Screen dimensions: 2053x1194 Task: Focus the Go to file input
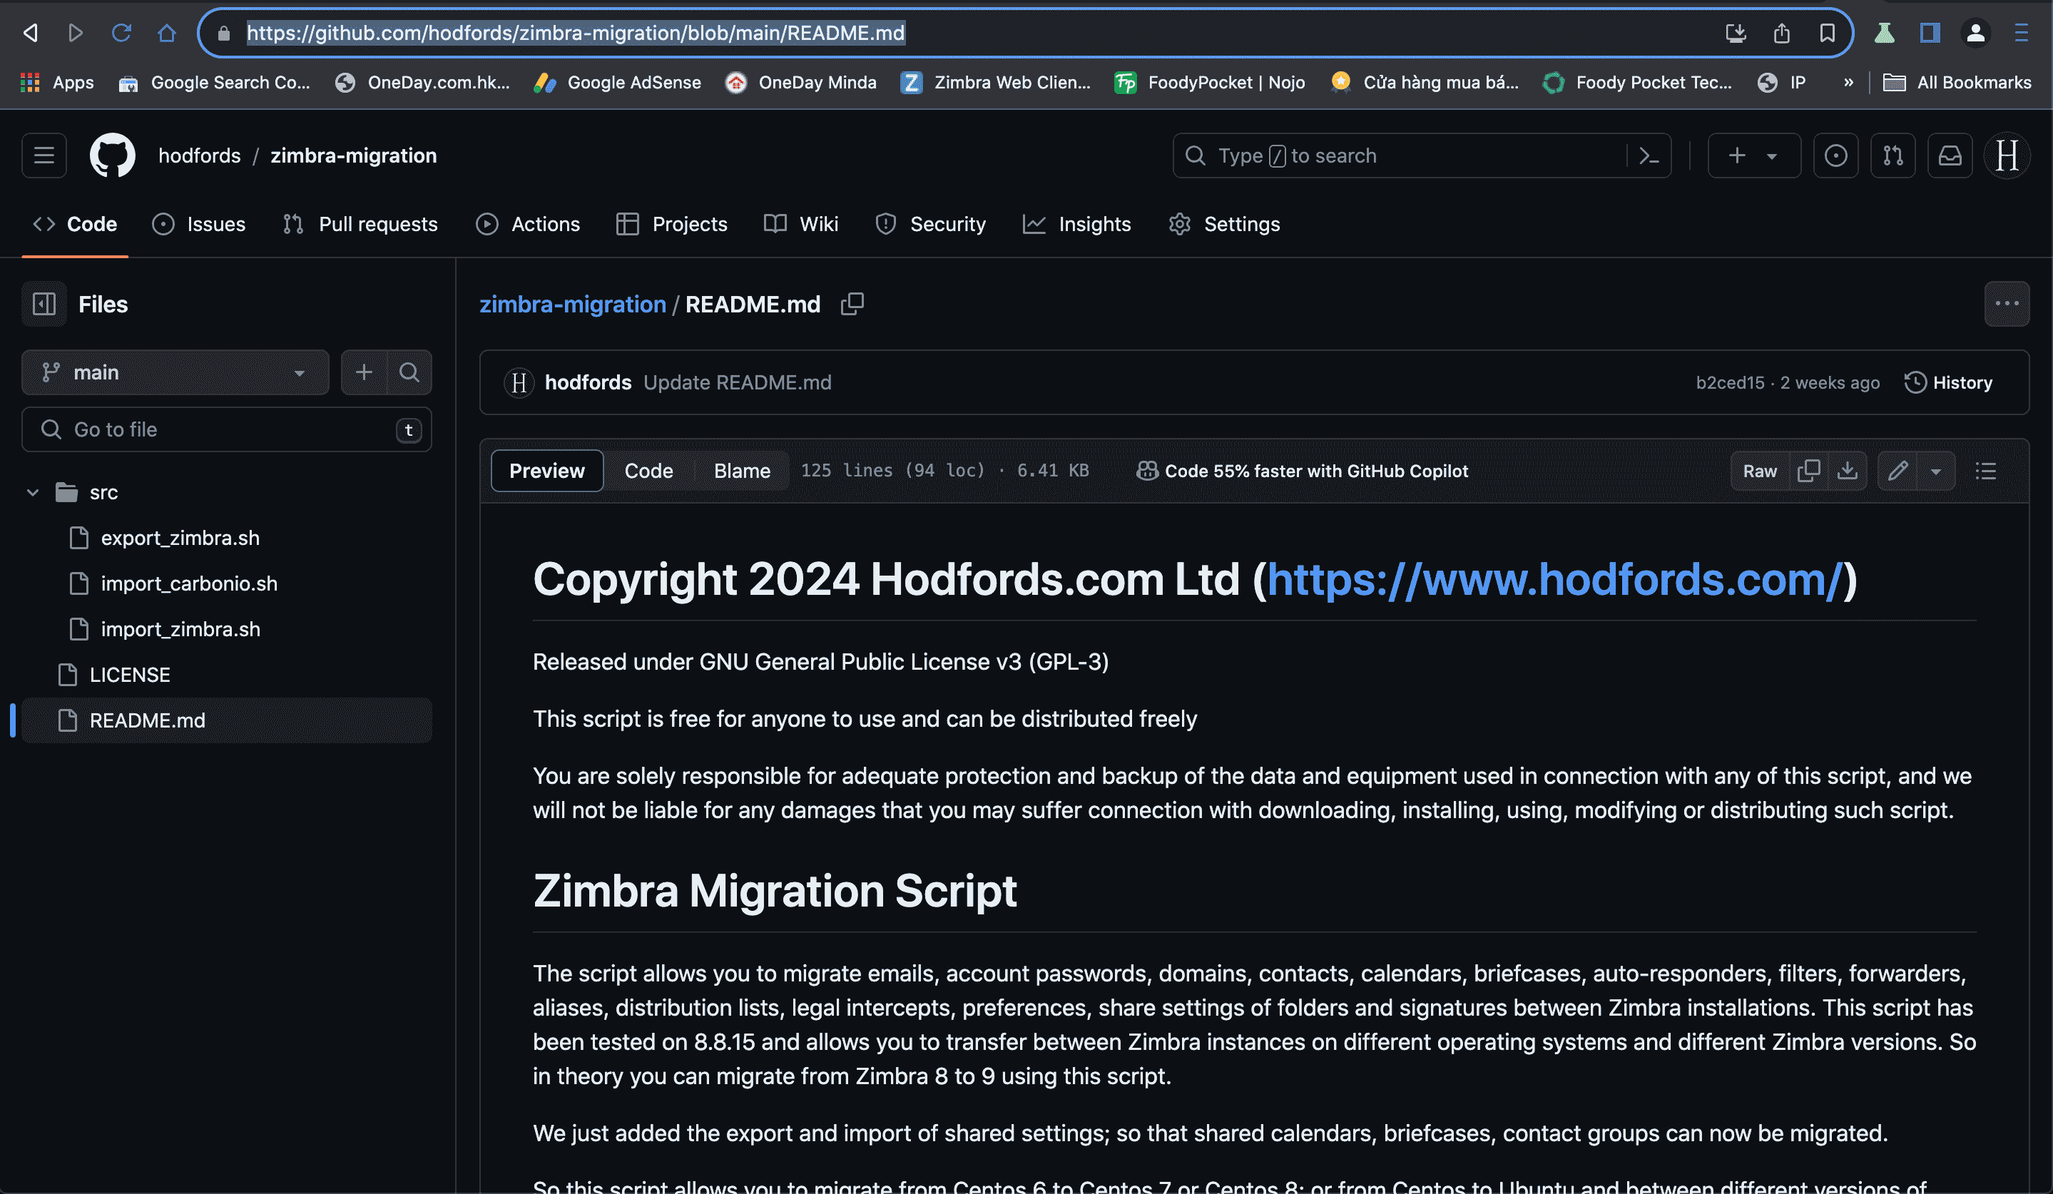pyautogui.click(x=226, y=429)
